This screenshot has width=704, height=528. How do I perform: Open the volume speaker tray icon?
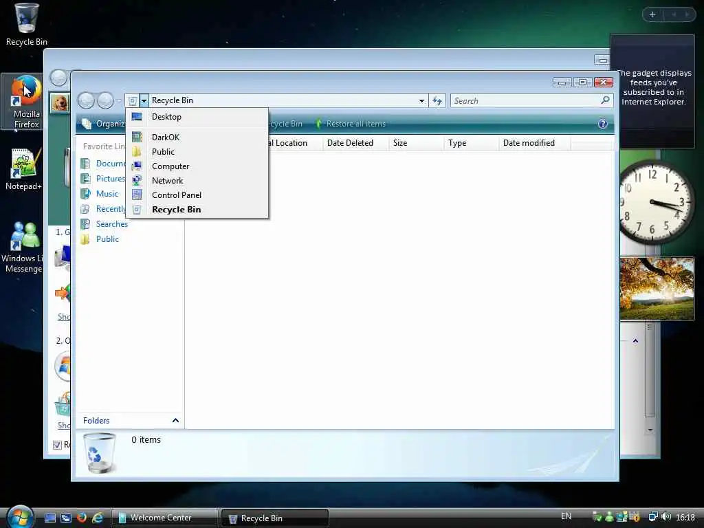tap(665, 517)
